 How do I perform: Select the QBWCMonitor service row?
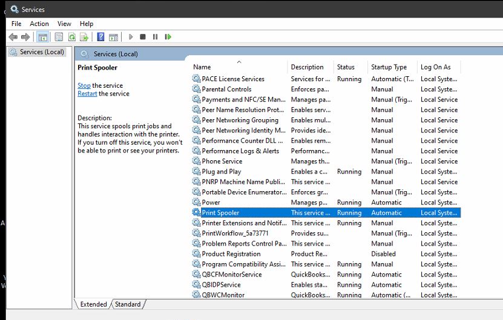click(x=326, y=295)
